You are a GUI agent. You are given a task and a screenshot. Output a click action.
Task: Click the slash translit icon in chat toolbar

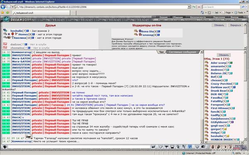[x=184, y=147]
